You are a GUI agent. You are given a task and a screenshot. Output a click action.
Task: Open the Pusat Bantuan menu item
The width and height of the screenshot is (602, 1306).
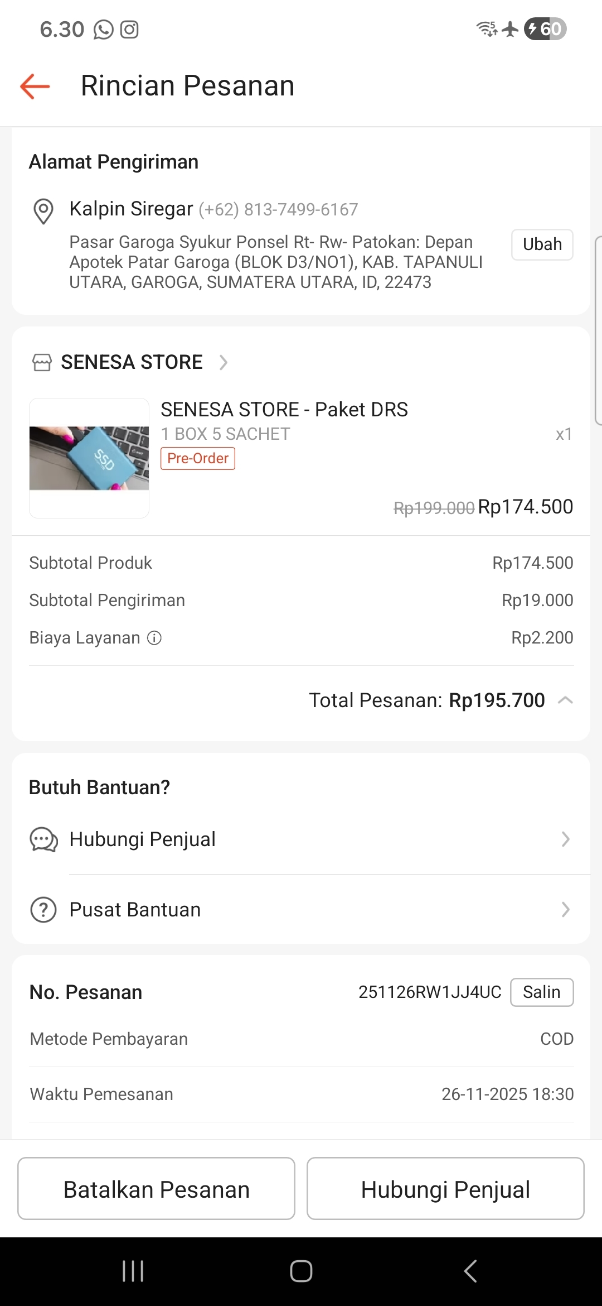coord(135,910)
